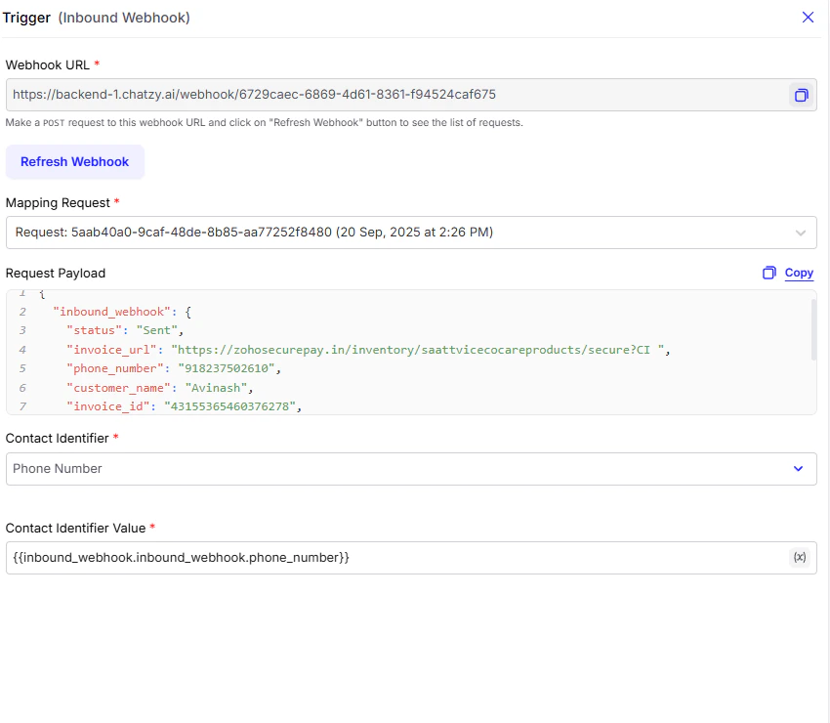
Task: Click the POST request hint text
Action: [265, 122]
